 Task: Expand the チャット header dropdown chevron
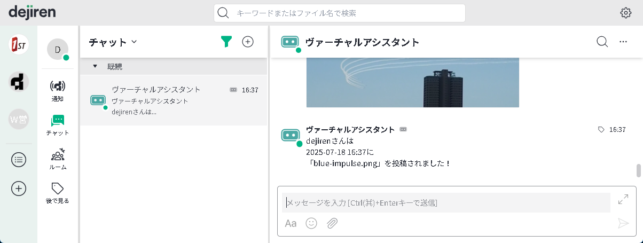click(134, 42)
